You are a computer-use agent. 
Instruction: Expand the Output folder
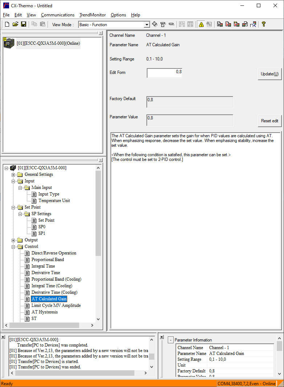13,240
